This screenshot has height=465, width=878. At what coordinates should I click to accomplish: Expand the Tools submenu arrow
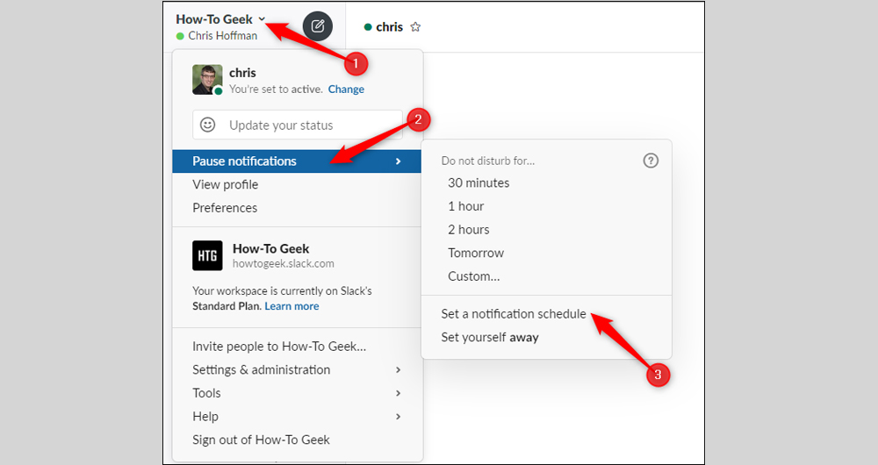coord(398,393)
